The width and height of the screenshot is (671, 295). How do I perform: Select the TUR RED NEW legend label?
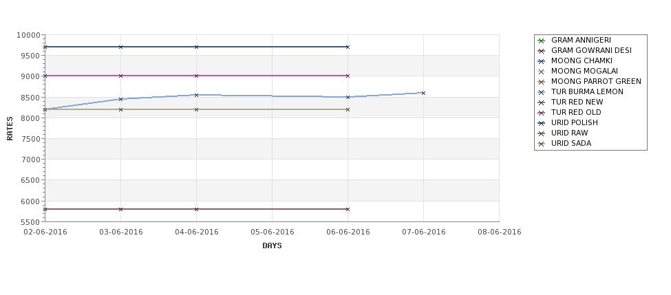click(577, 102)
